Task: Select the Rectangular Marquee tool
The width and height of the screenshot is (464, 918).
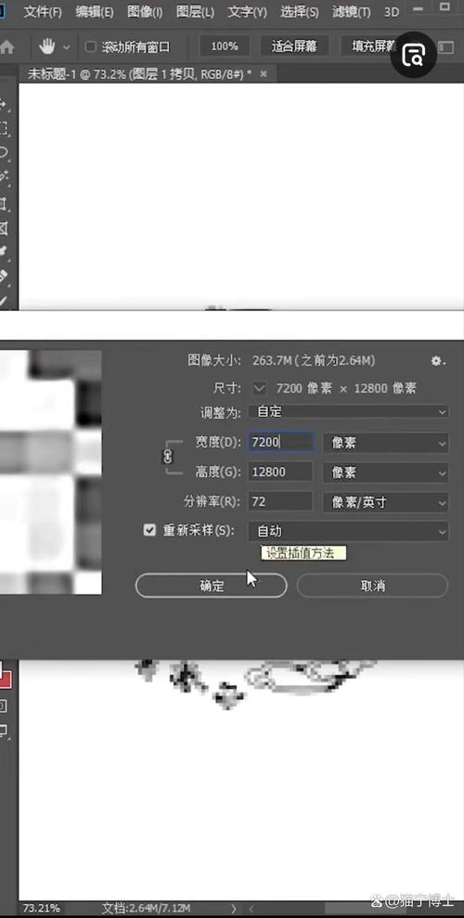Action: click(x=4, y=128)
